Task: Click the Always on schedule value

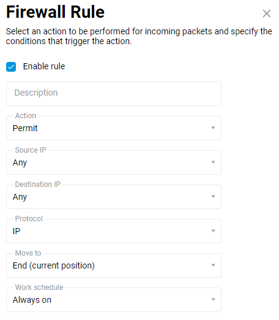Action: (x=32, y=300)
